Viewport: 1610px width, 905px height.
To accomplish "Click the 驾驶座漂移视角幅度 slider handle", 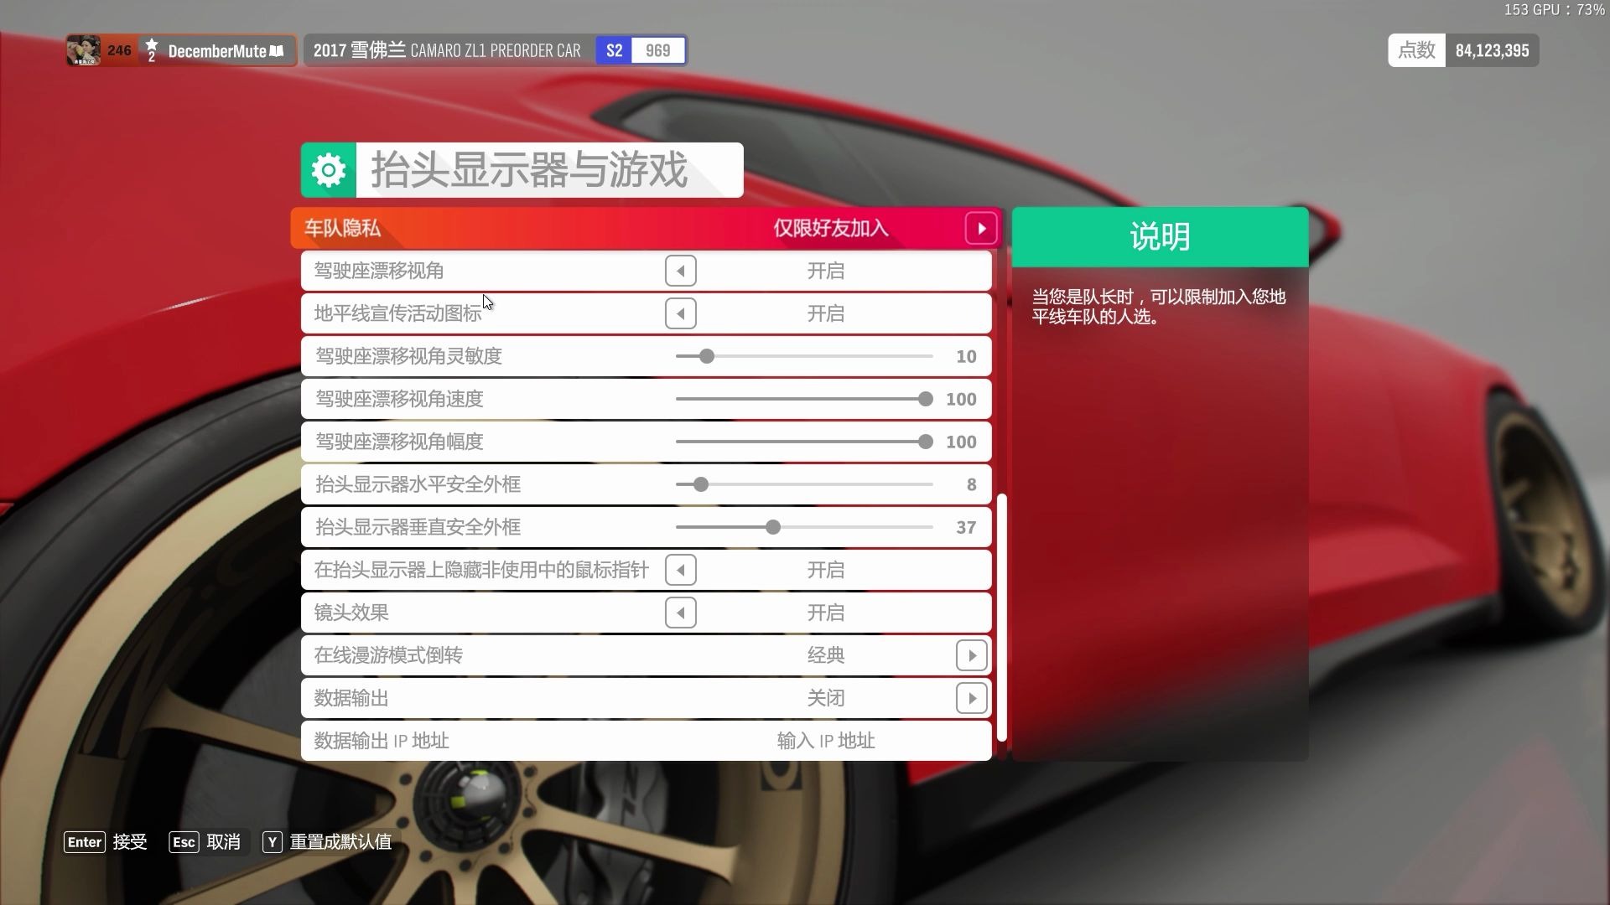I will point(925,442).
